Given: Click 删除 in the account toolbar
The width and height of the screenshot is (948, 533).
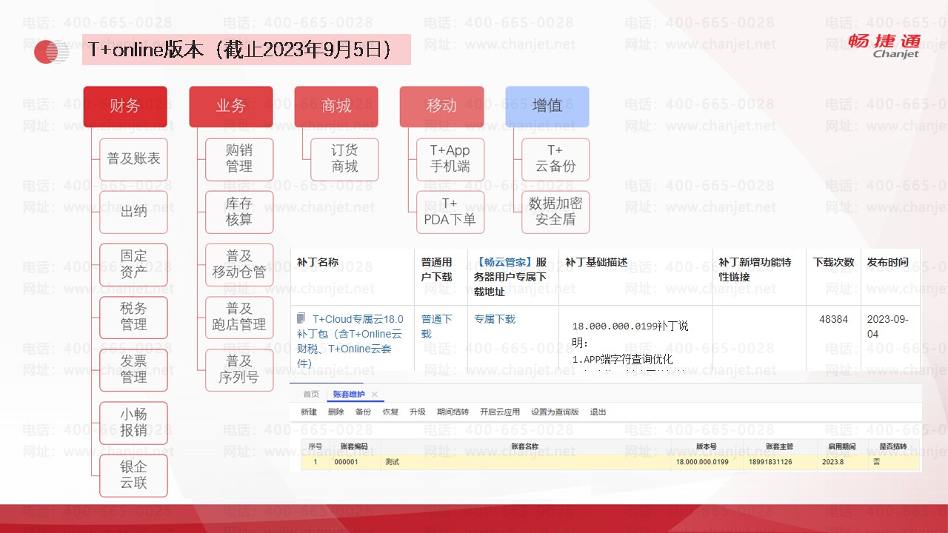Looking at the screenshot, I should click(336, 412).
